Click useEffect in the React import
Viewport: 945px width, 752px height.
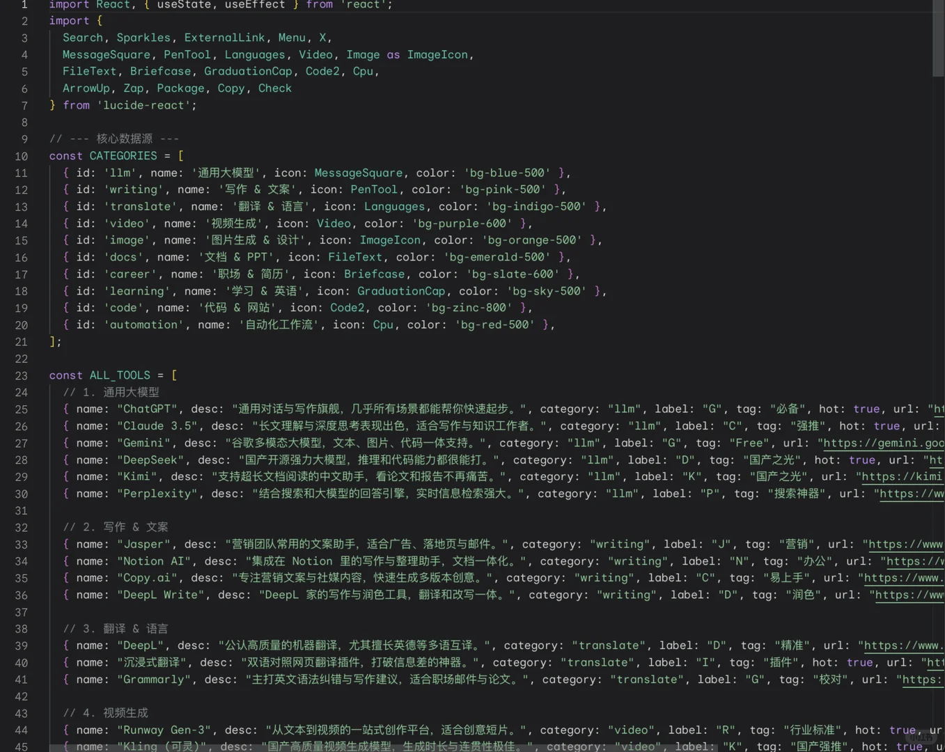(255, 5)
